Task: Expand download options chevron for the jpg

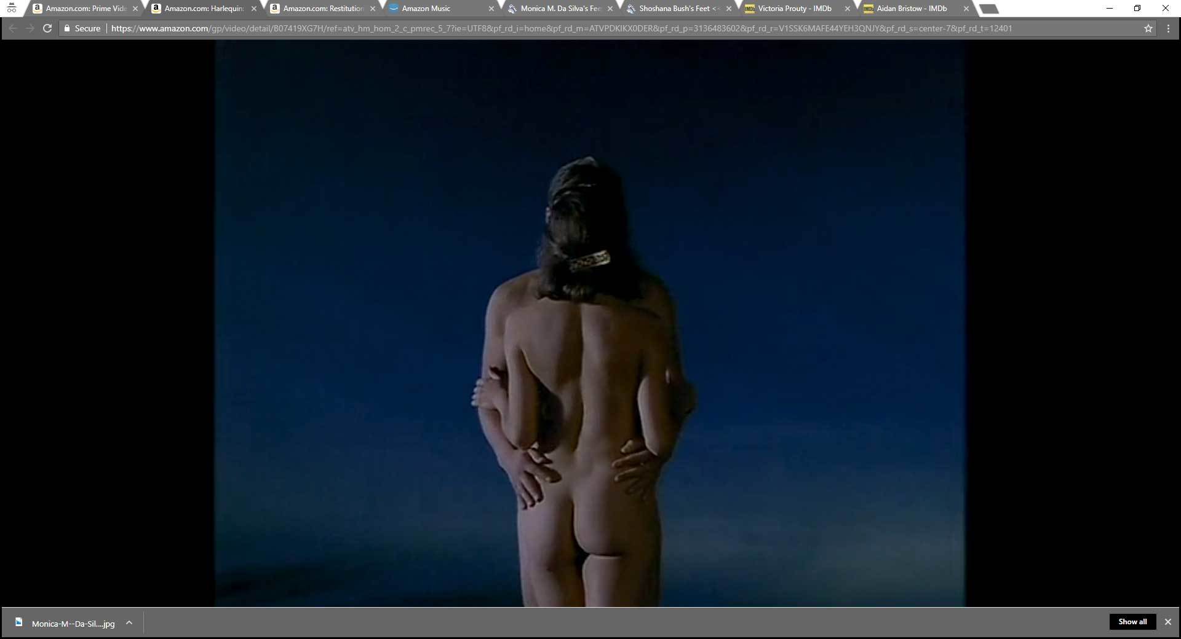Action: 129,622
